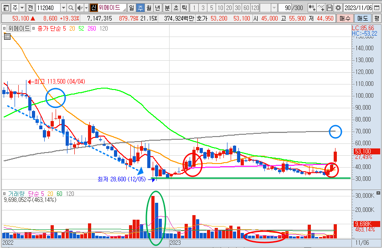
Task: Click the 11/06 date axis label
Action: [362, 243]
